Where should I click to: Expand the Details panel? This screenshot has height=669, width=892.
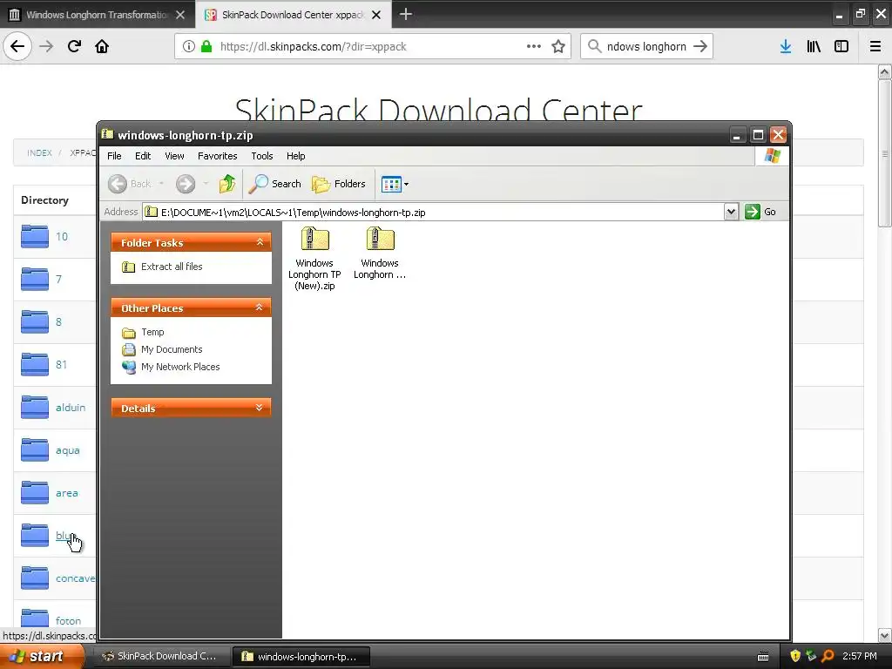[260, 408]
